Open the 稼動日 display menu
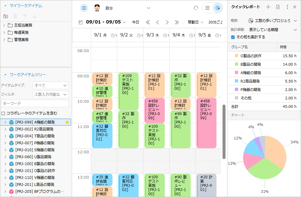Viewport: 301px width, 197px height. tap(195, 22)
